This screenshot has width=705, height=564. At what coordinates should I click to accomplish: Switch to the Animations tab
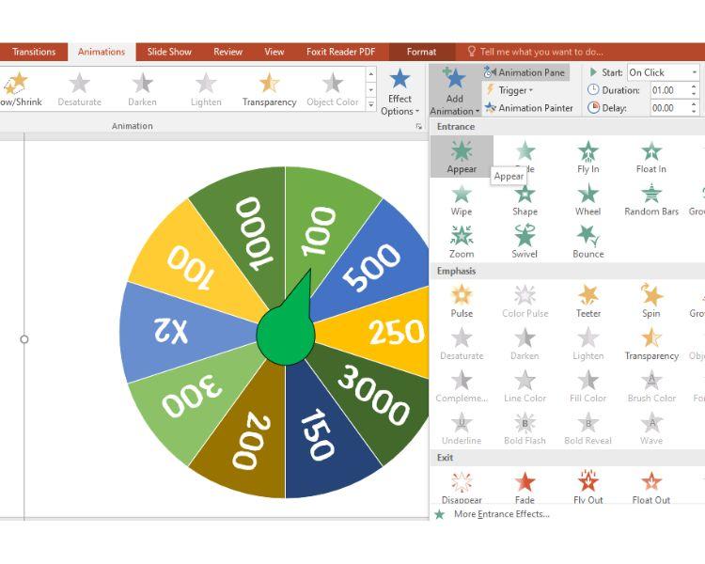pos(102,52)
